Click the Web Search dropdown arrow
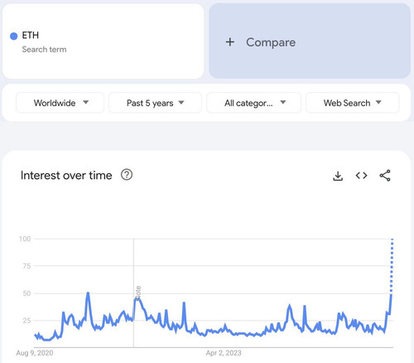 tap(378, 103)
